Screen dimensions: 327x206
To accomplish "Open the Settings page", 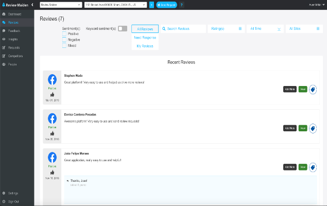I will click(13, 193).
